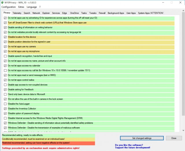Enable !Disable the AutoLogger checkbox

5,104
